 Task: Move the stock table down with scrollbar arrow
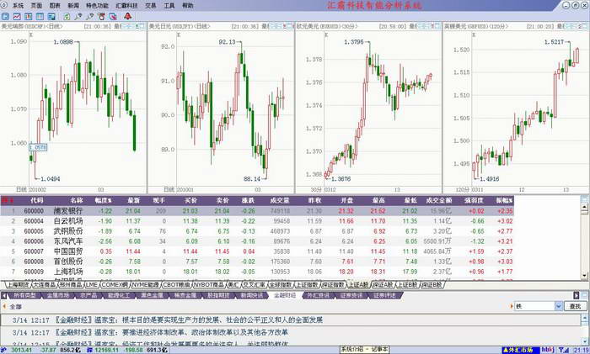(x=584, y=275)
